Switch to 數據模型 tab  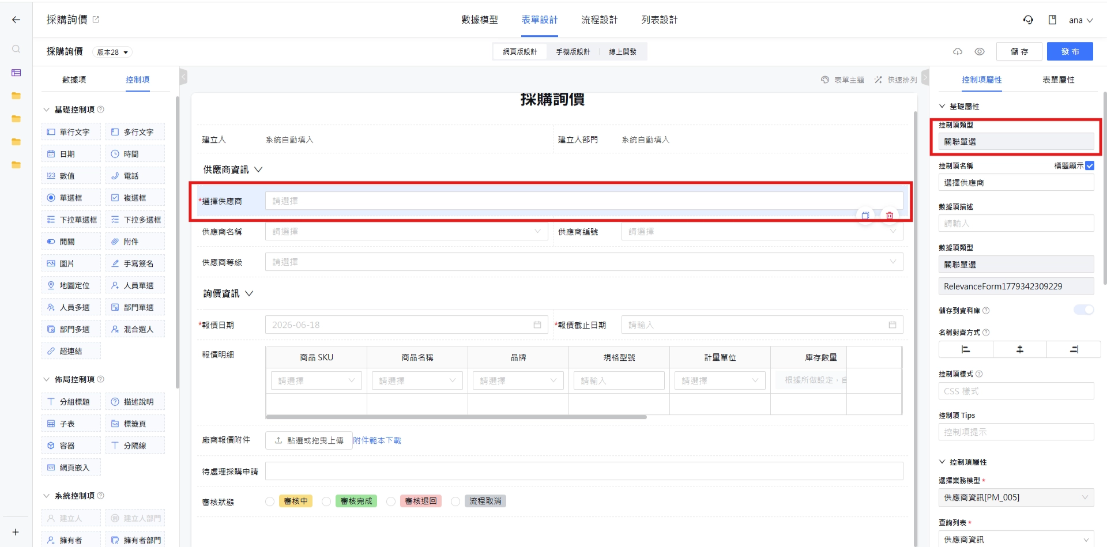[480, 20]
